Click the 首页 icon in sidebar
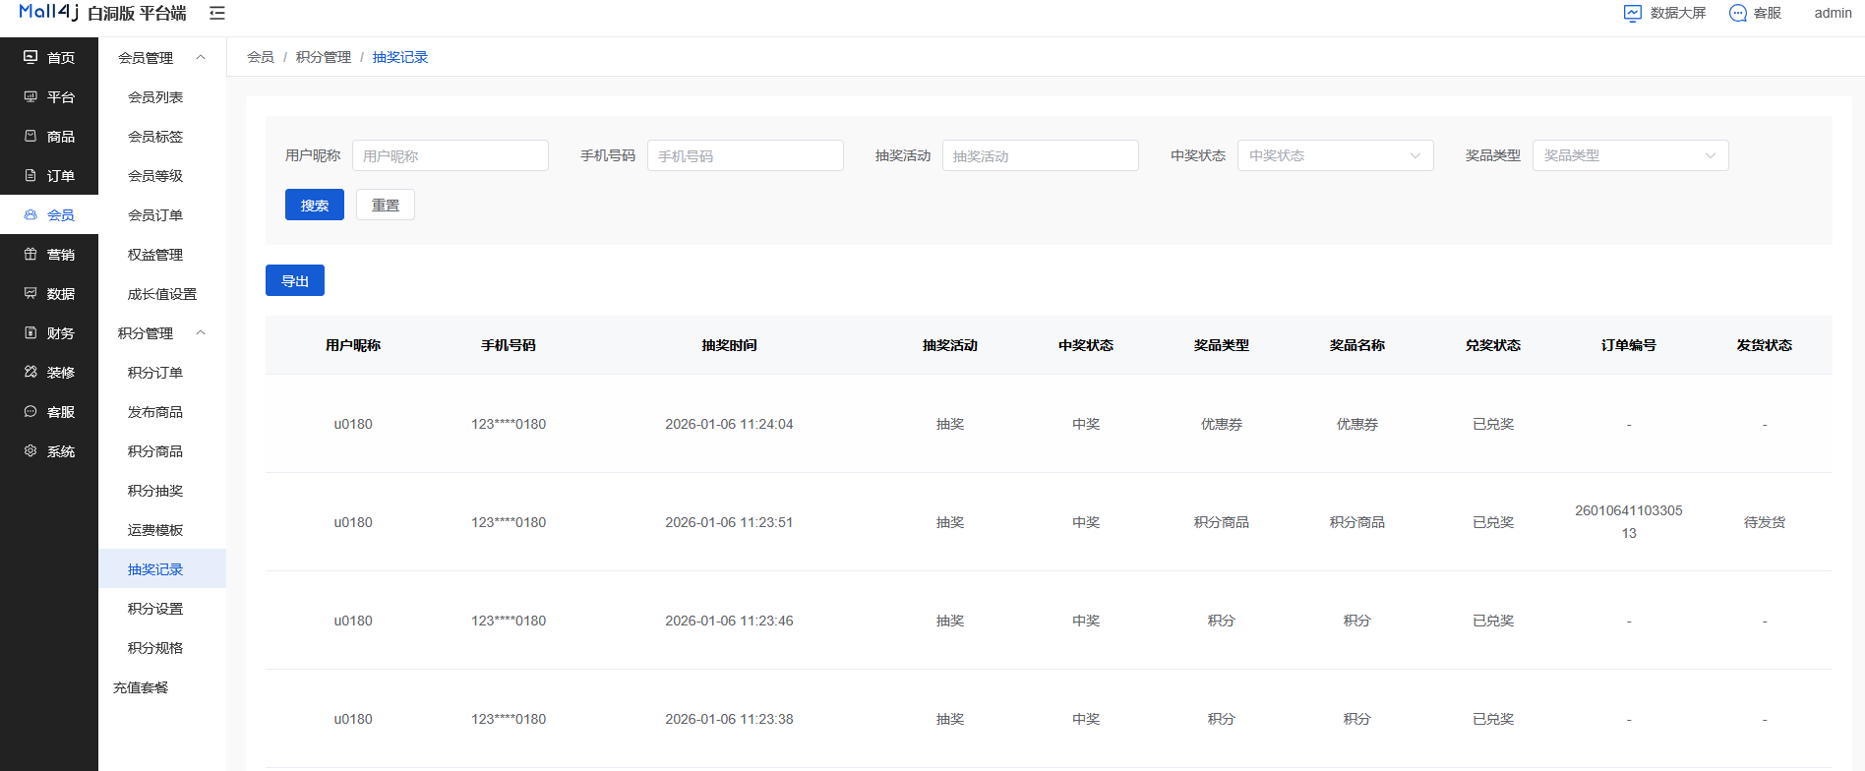This screenshot has height=771, width=1865. 30,57
